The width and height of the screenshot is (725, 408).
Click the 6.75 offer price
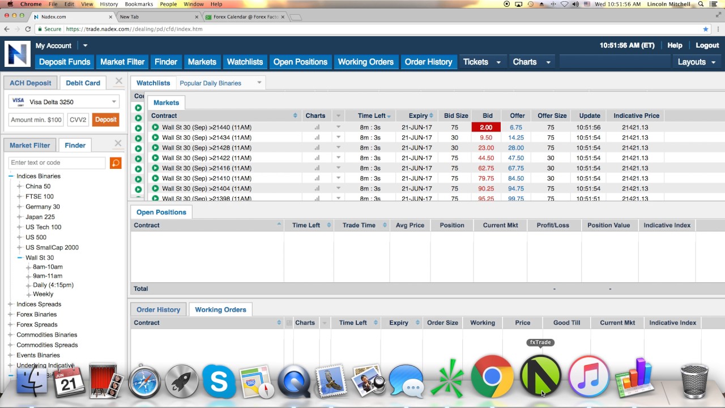pos(515,127)
